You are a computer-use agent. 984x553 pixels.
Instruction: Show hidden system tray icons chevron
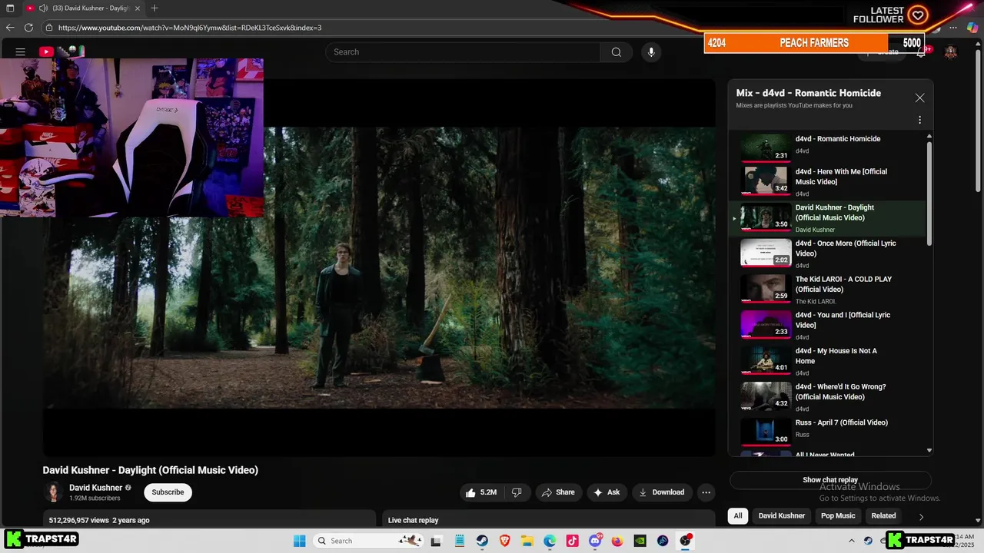pos(851,541)
